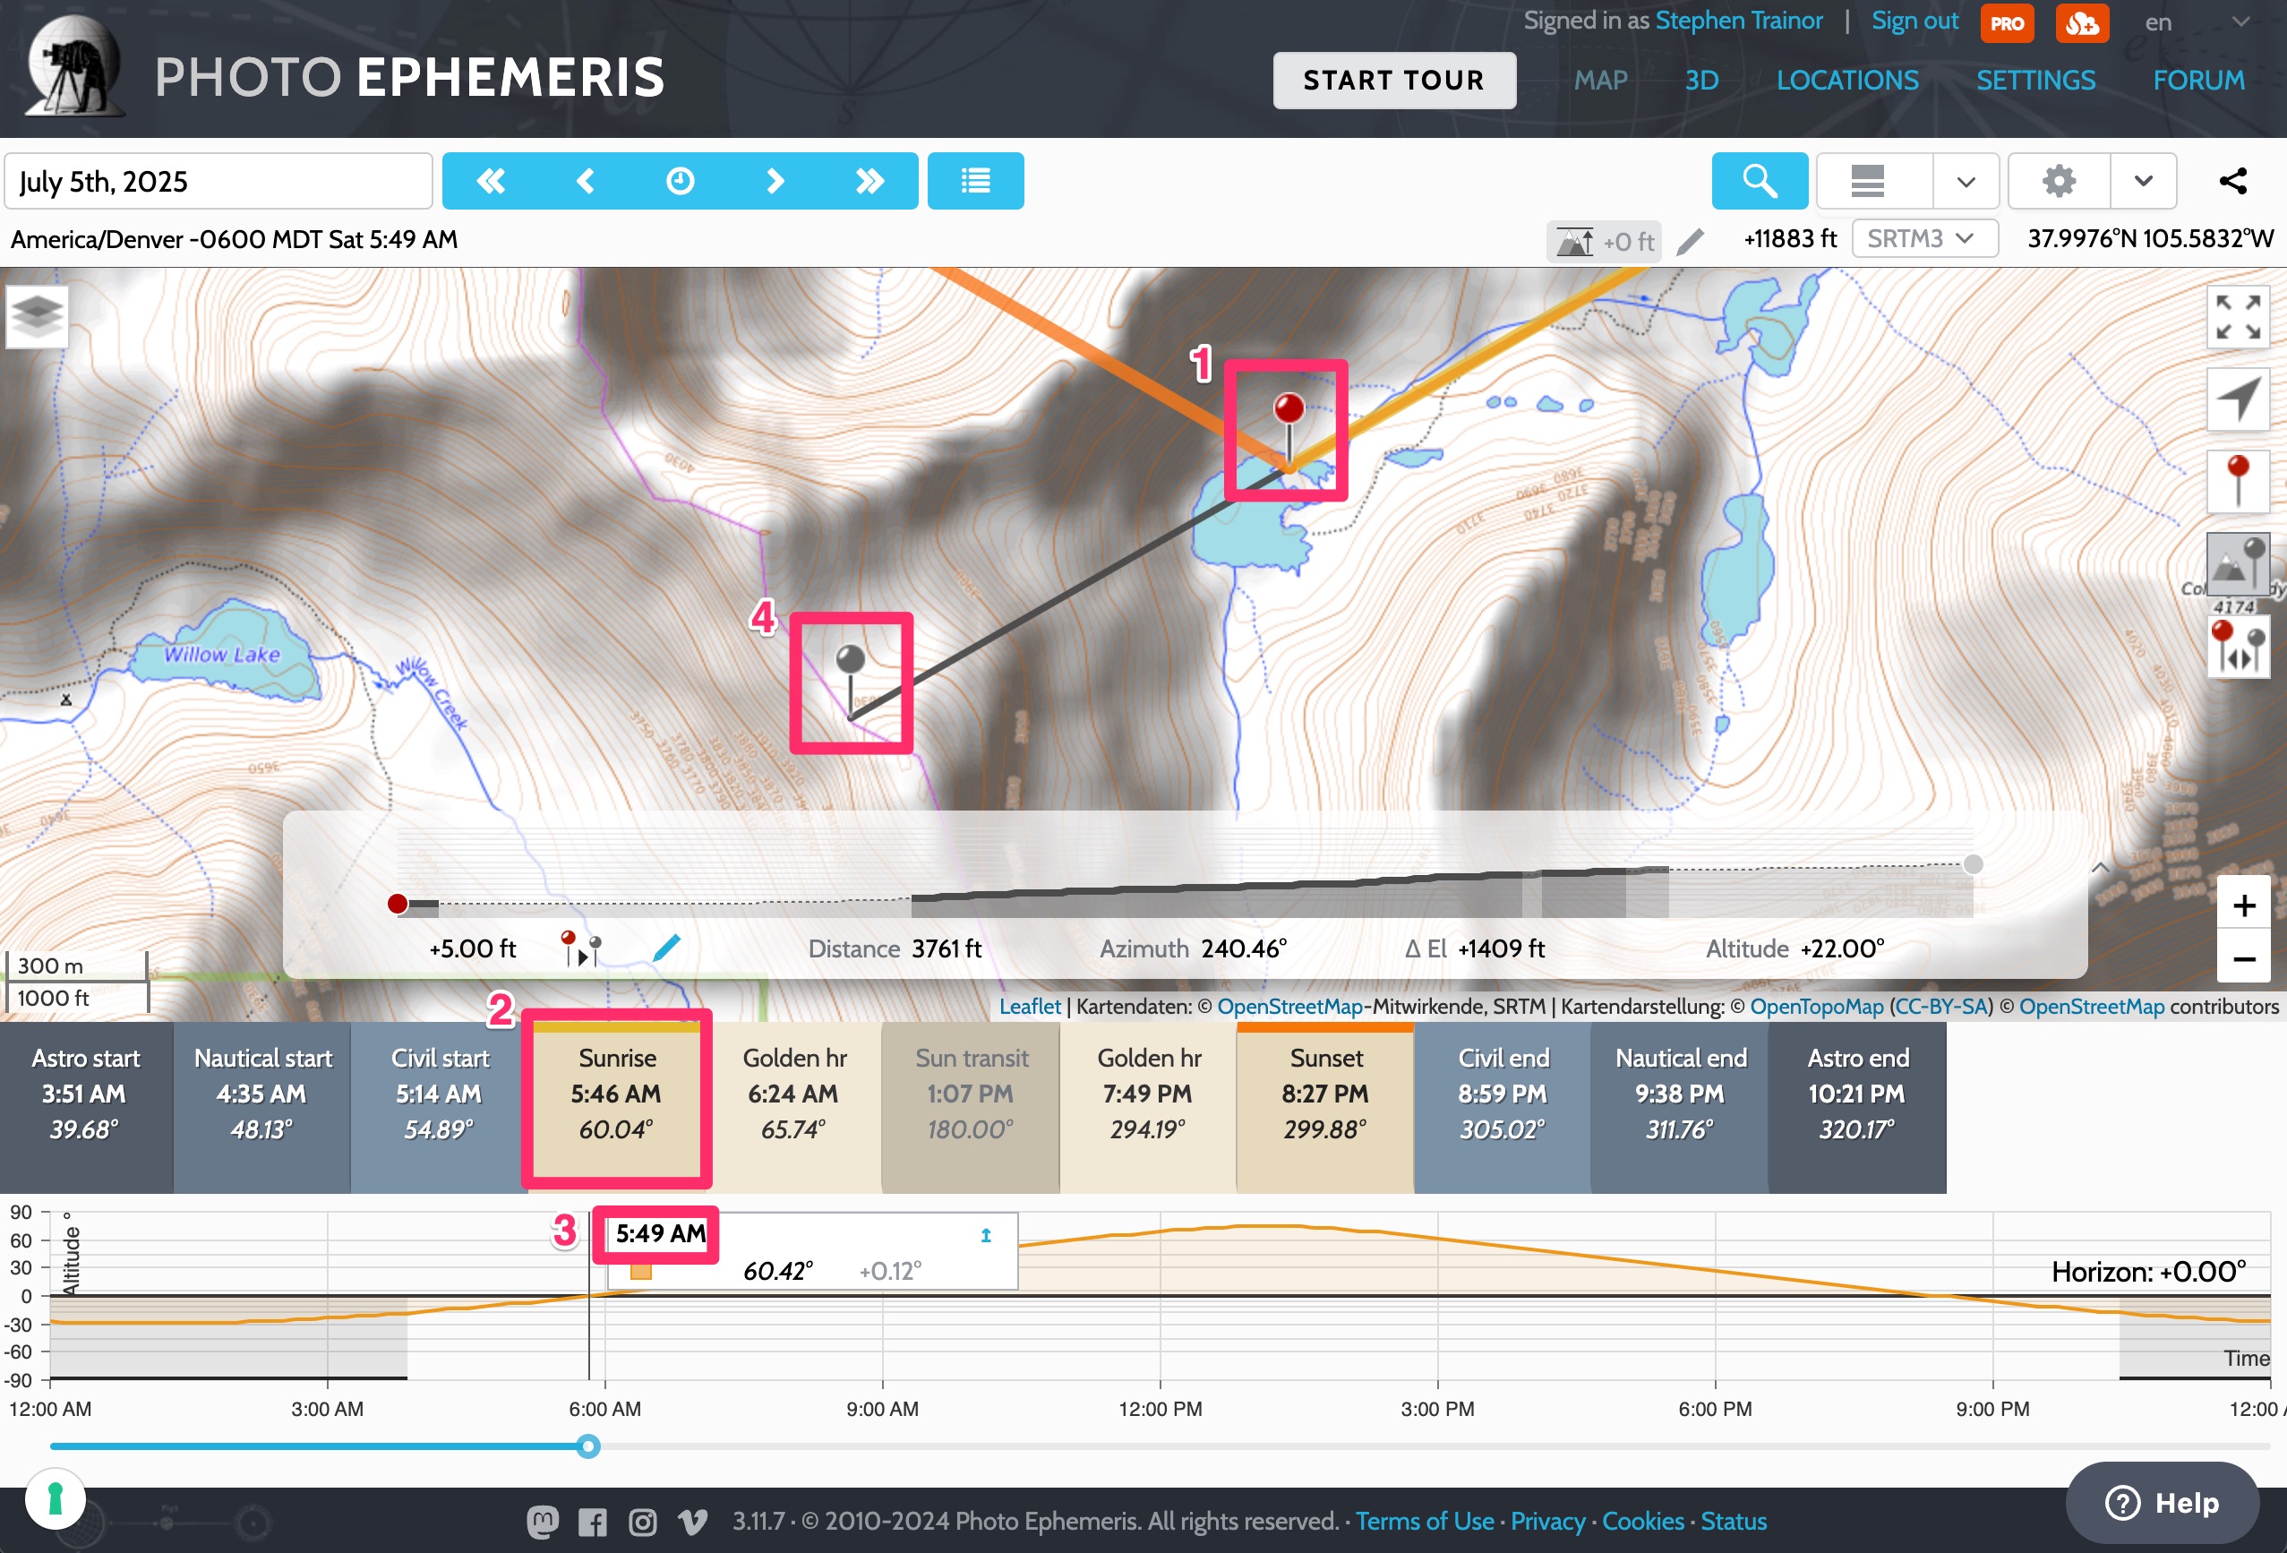Switch to the 3D view

[x=1701, y=80]
